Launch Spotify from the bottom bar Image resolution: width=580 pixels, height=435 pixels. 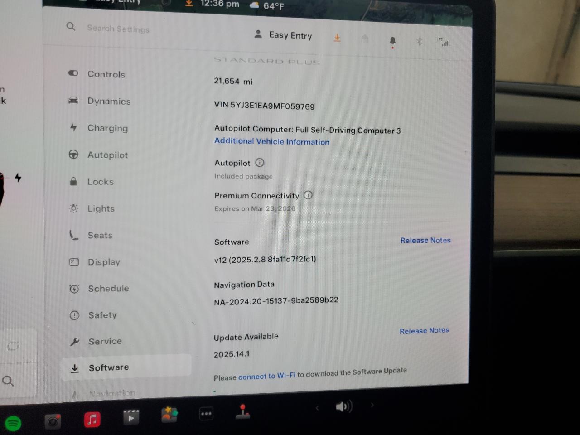[13, 423]
